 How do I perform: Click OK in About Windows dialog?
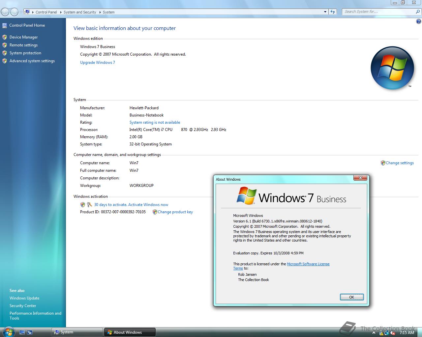(352, 297)
